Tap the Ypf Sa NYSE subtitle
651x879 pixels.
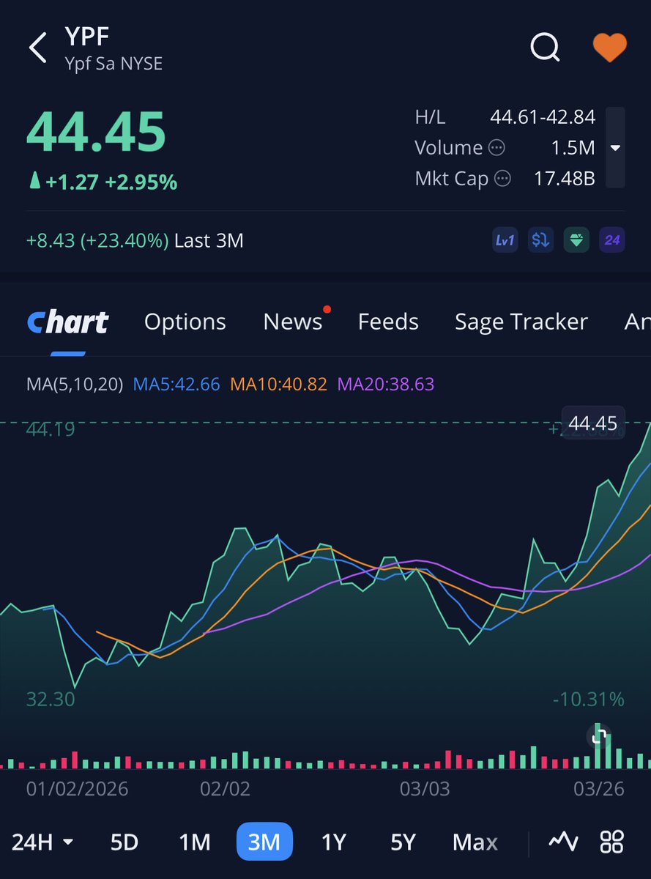pos(114,64)
